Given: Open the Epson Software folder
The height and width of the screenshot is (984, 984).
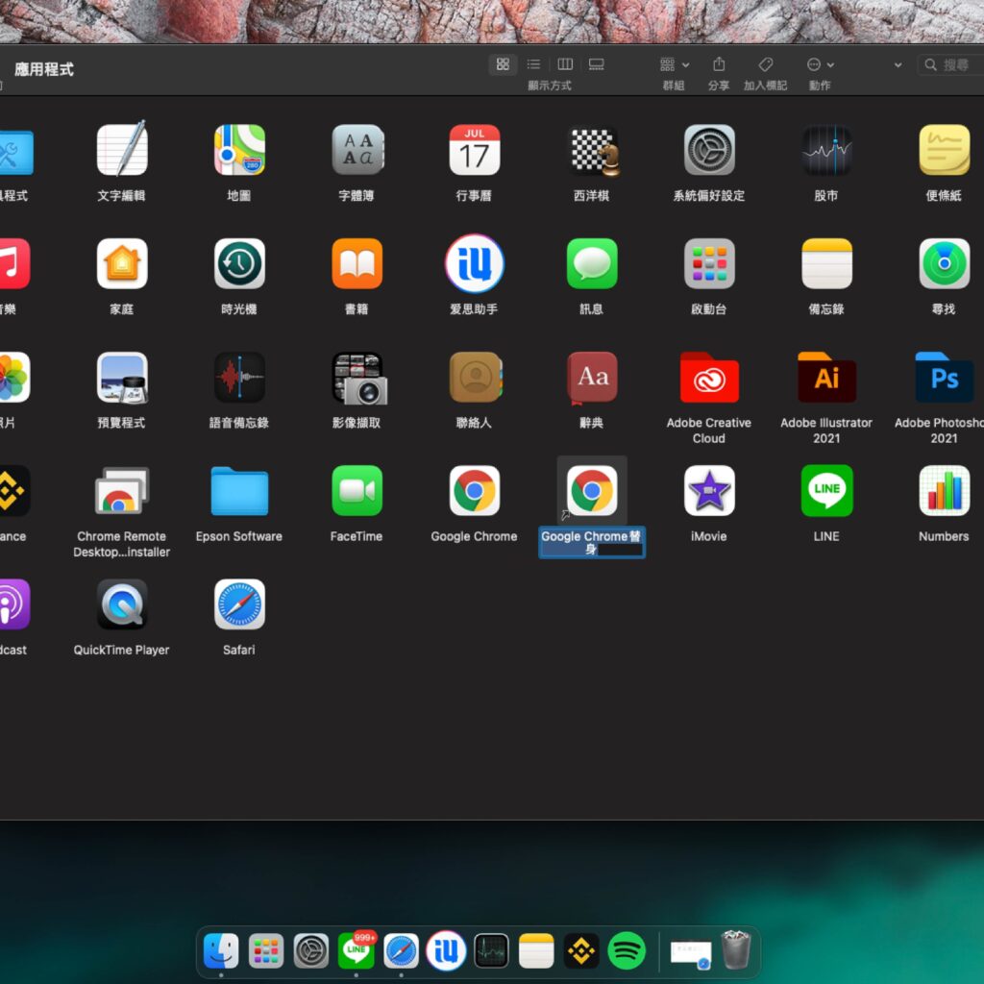Looking at the screenshot, I should 239,491.
